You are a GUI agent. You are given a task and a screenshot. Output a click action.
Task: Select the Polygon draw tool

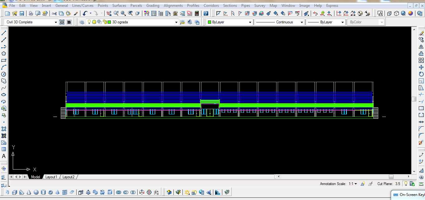(x=4, y=53)
